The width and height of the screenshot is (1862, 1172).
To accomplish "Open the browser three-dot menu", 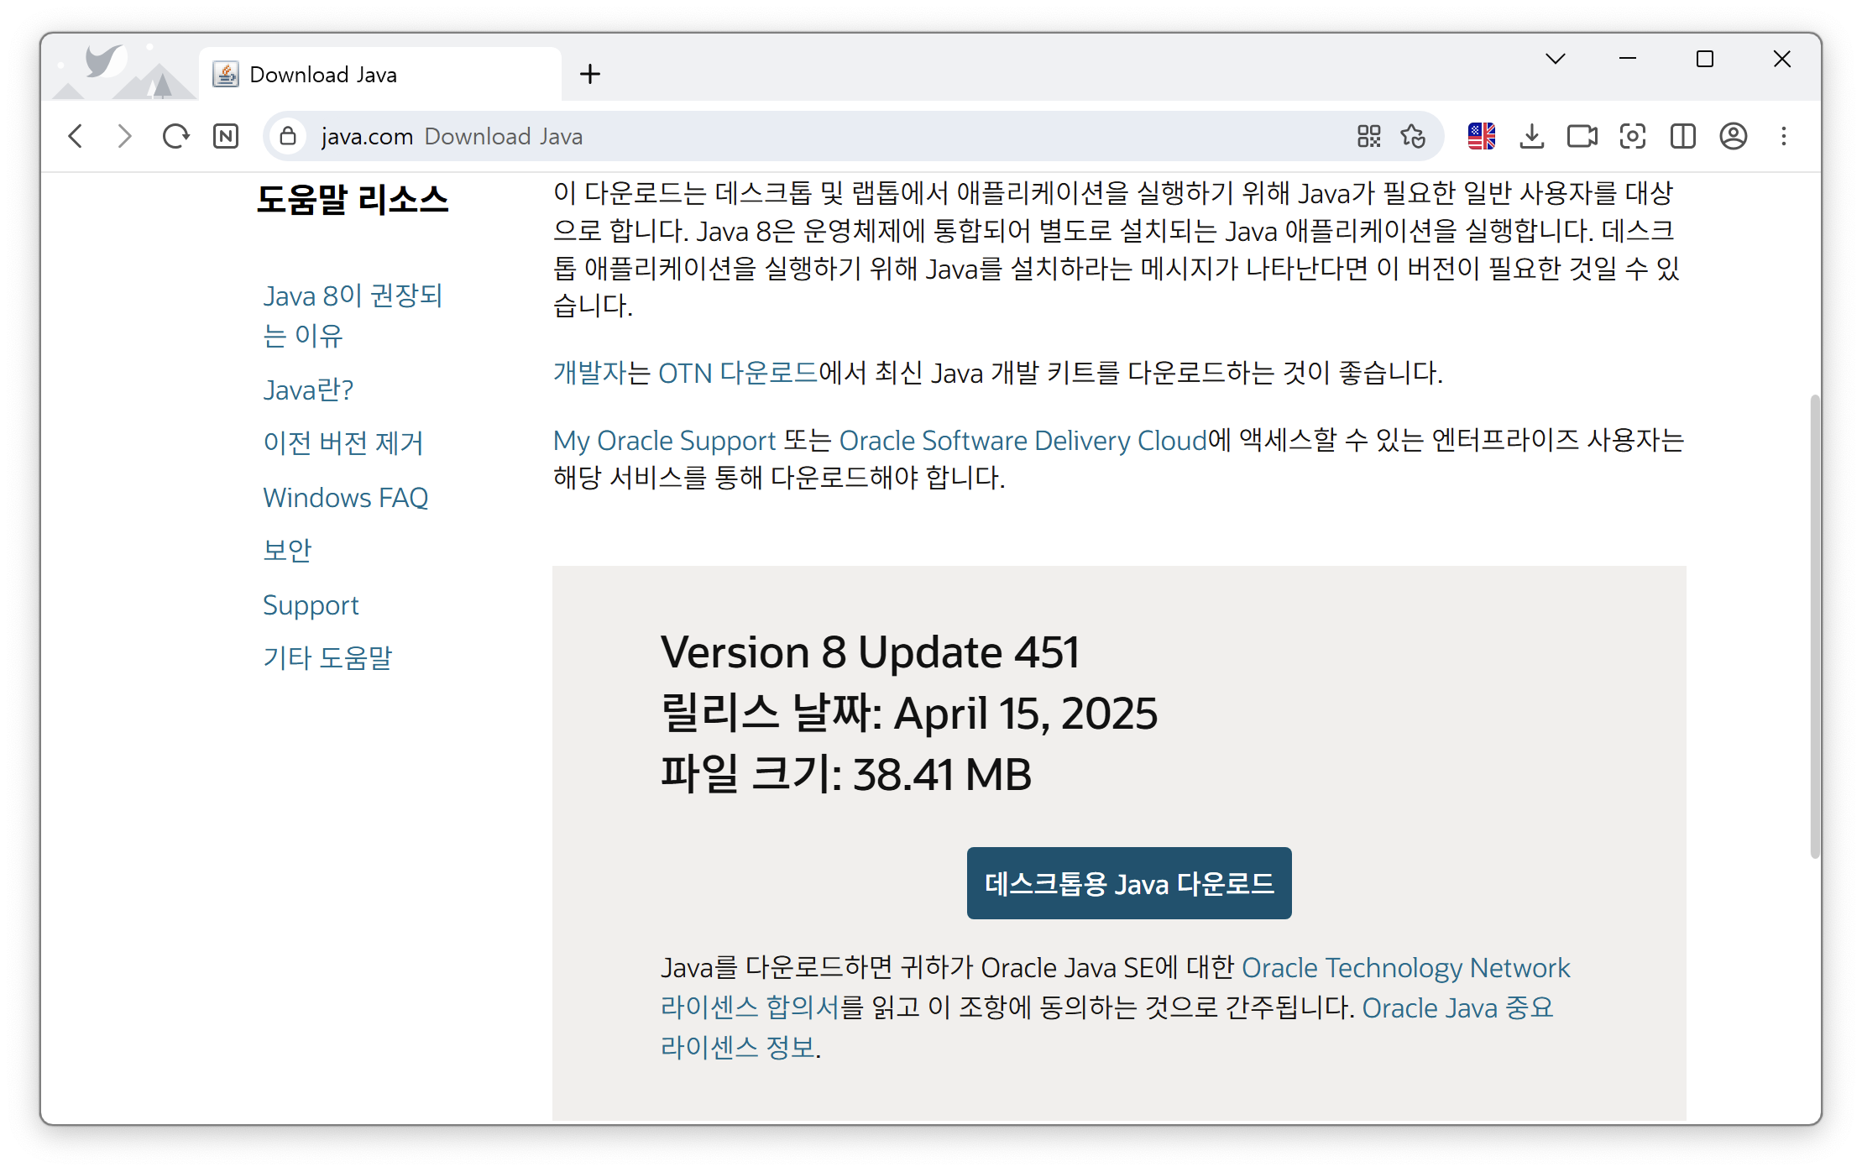I will coord(1784,136).
